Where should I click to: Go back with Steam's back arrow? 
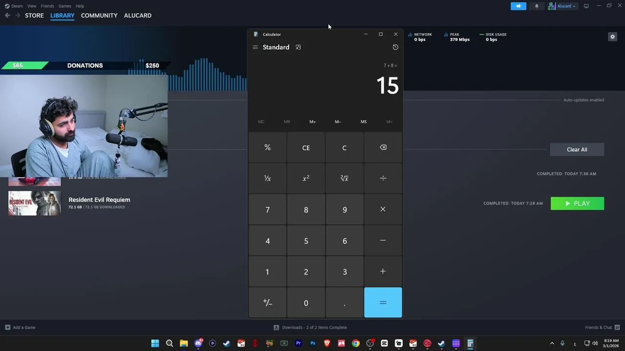7,16
